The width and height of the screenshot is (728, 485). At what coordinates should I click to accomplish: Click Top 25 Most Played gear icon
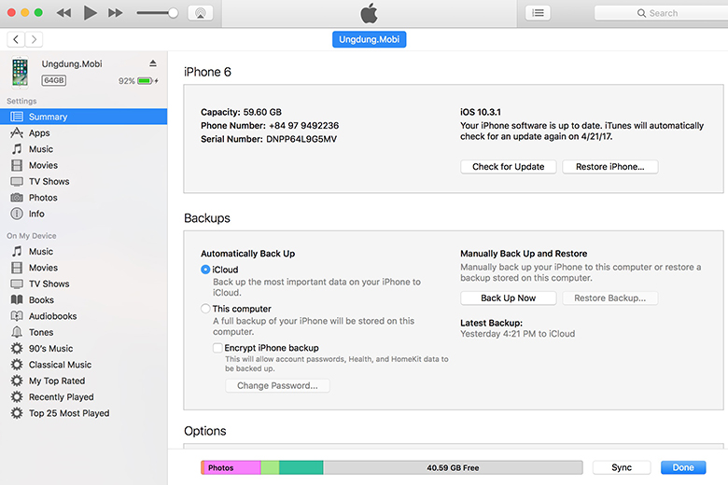pos(17,413)
